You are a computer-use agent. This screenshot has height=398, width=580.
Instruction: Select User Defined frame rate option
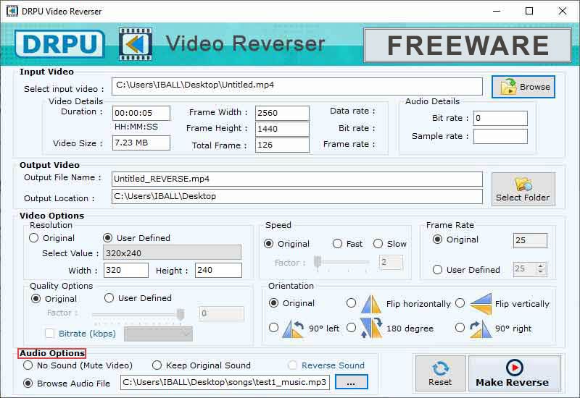point(438,270)
